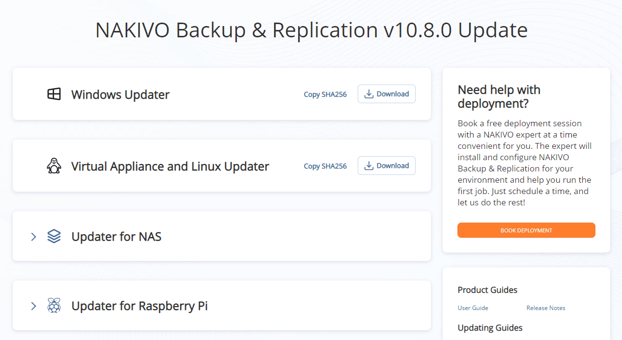Viewport: 622px width, 340px height.
Task: Expand the Updater for Raspberry Pi chevron
Action: coord(33,306)
